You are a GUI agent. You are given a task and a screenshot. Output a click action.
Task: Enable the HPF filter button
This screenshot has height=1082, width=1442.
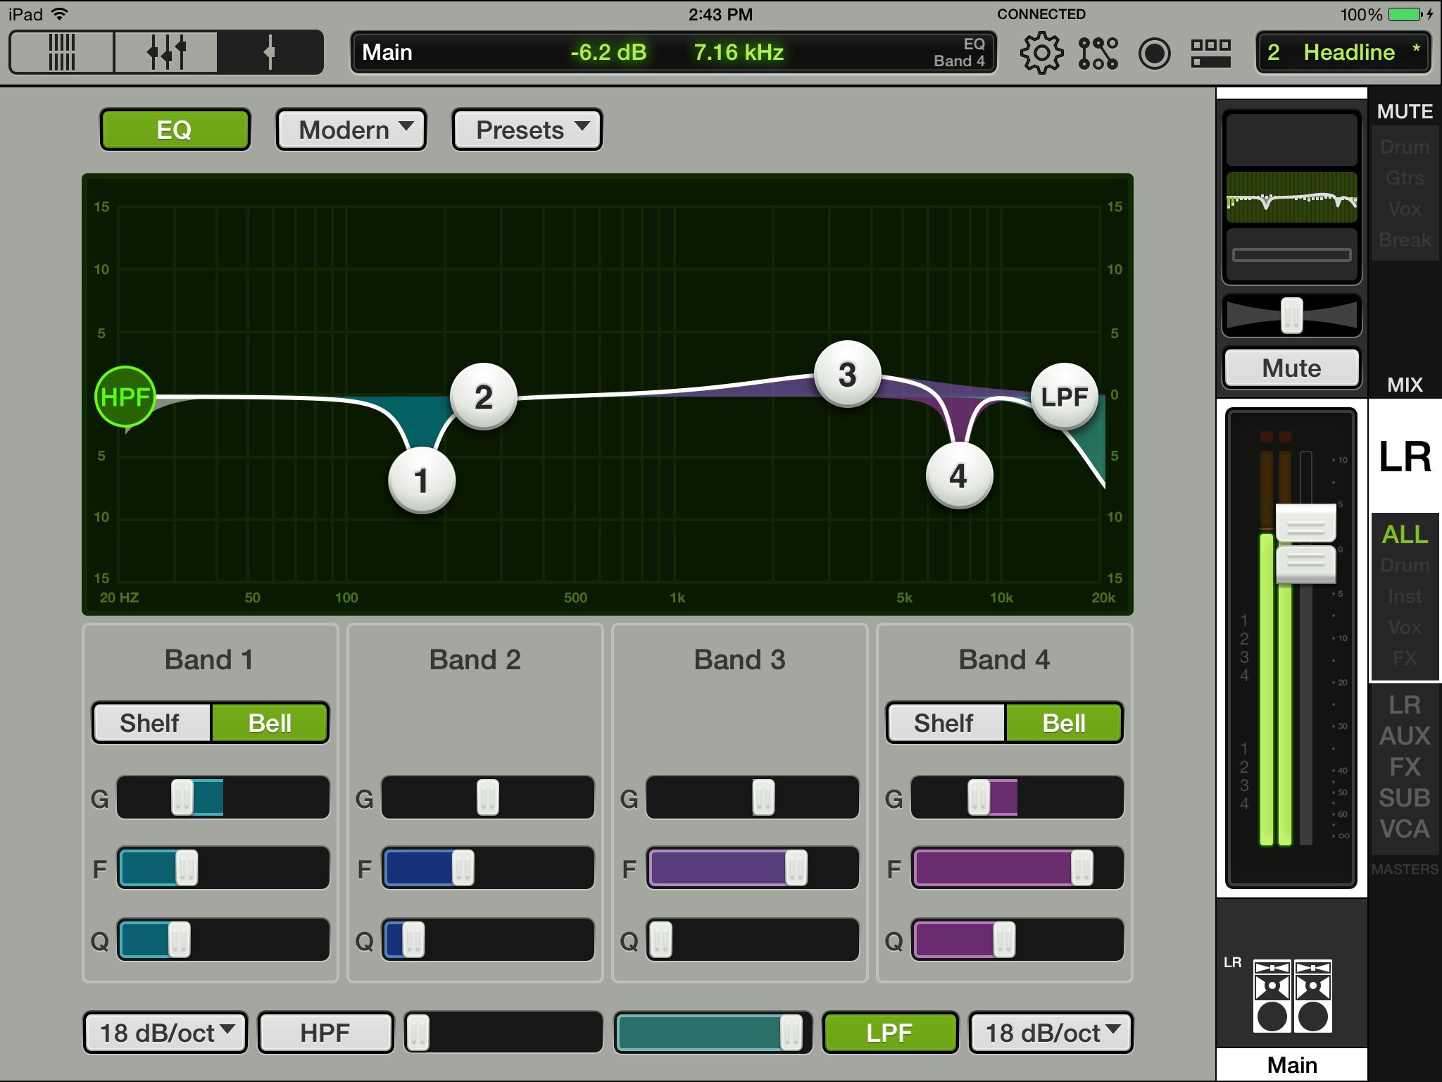tap(325, 1033)
